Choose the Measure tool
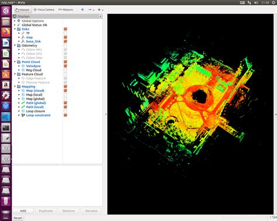 (65, 9)
